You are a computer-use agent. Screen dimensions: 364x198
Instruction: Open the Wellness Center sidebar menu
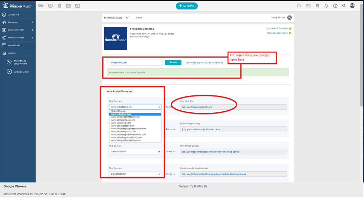[x=18, y=38]
